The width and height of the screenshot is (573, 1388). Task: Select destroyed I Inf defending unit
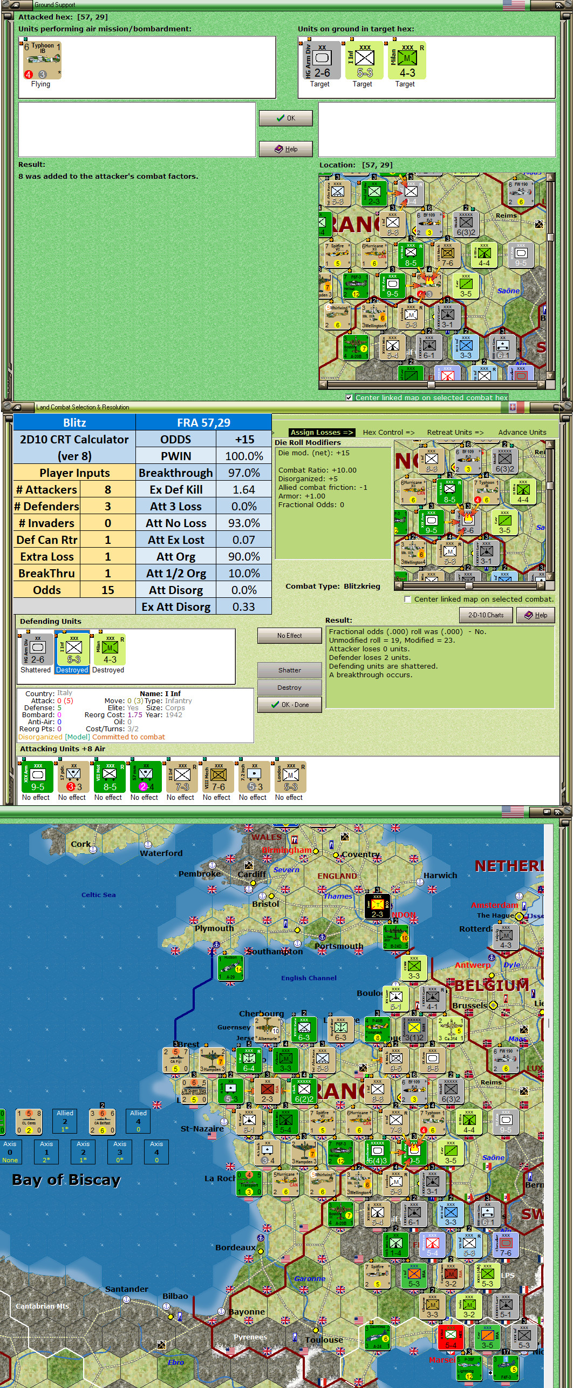click(x=72, y=650)
